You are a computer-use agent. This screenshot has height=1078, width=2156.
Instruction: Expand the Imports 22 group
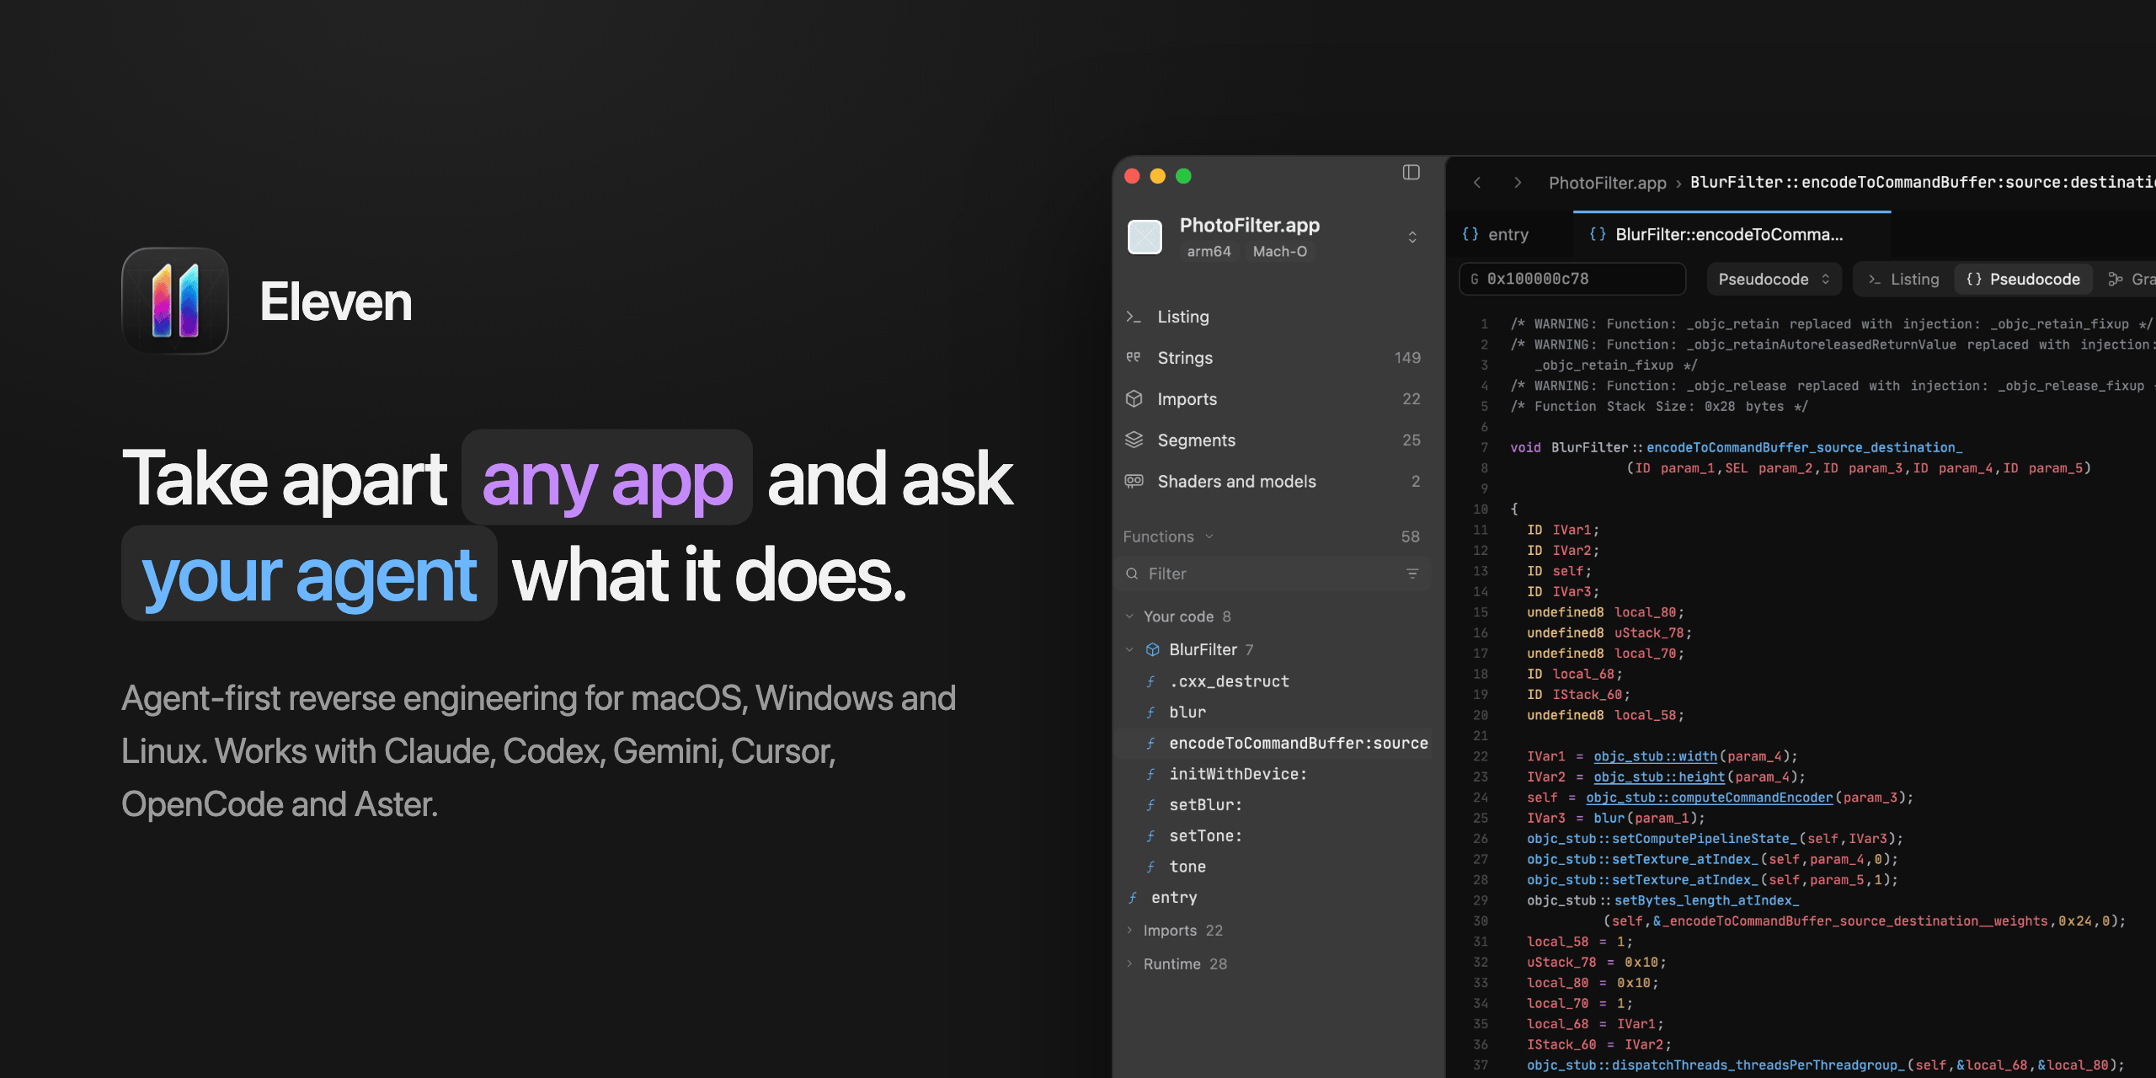pyautogui.click(x=1129, y=931)
